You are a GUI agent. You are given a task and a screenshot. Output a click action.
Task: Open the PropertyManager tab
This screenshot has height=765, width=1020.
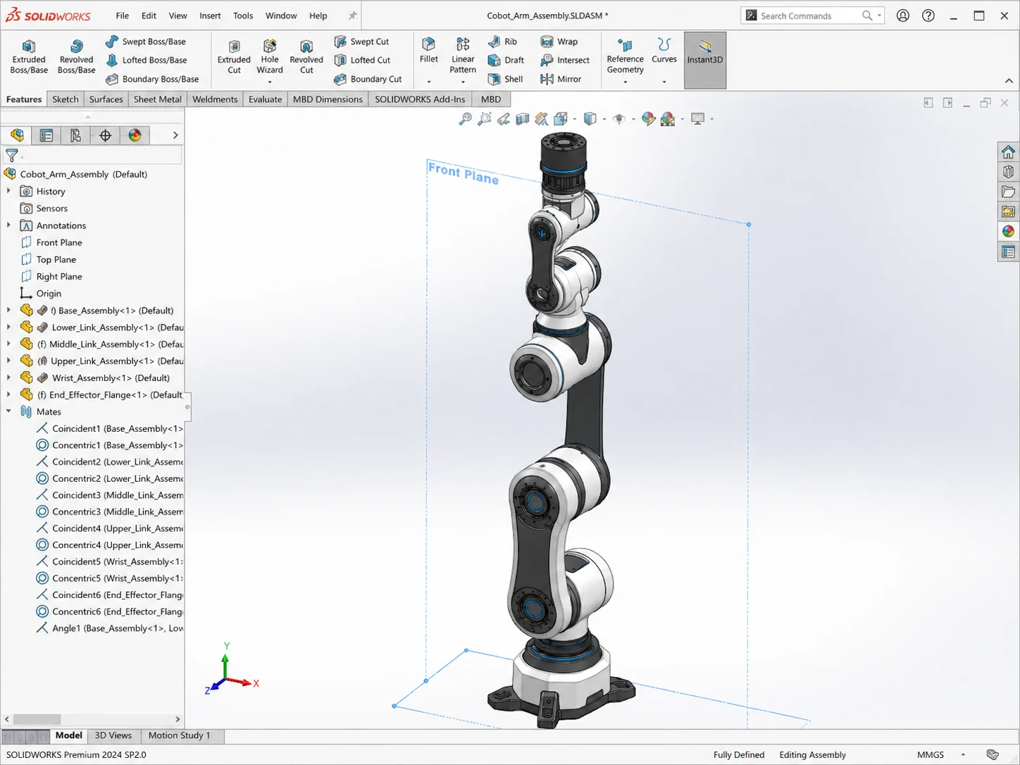pos(46,135)
